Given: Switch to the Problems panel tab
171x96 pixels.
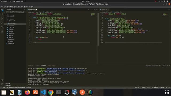Looking at the screenshot, I should 31,66.
